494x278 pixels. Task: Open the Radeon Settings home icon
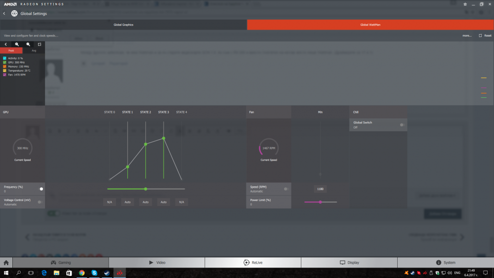(6, 262)
